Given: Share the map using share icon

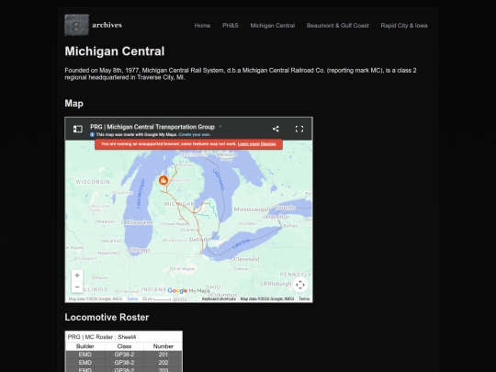Looking at the screenshot, I should (x=276, y=129).
